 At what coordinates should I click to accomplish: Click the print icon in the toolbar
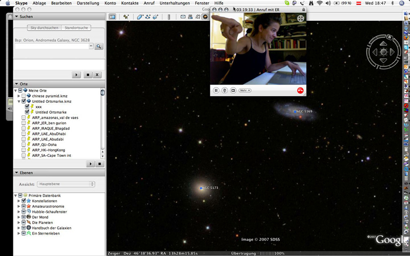pos(190,17)
